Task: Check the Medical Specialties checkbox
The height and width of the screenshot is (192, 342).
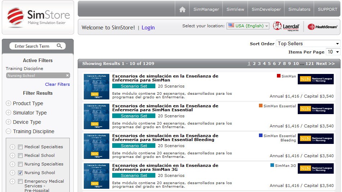Action: [20, 147]
